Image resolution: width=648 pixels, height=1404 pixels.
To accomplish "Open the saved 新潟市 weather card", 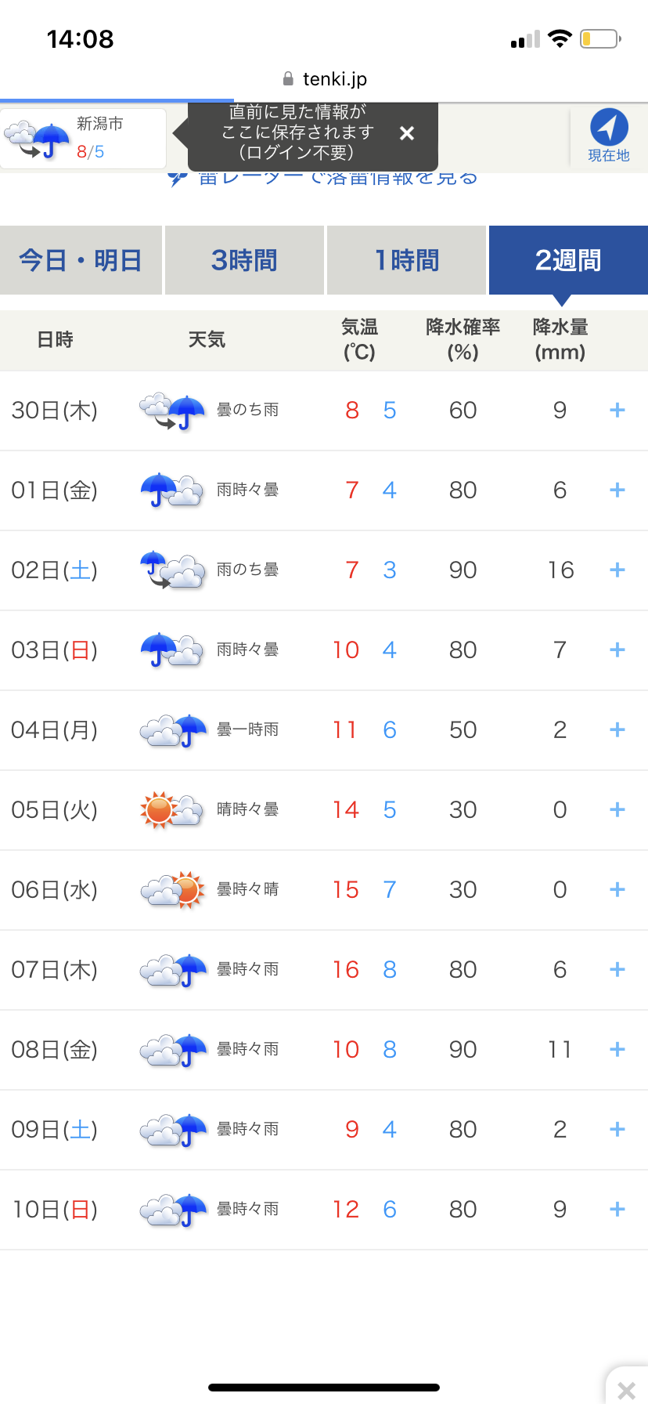I will point(84,138).
